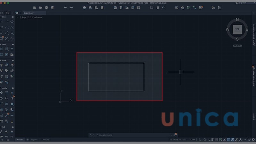Click the Orbit toolbar icon
Screen dimensions: 256x144
(x=164, y=8)
